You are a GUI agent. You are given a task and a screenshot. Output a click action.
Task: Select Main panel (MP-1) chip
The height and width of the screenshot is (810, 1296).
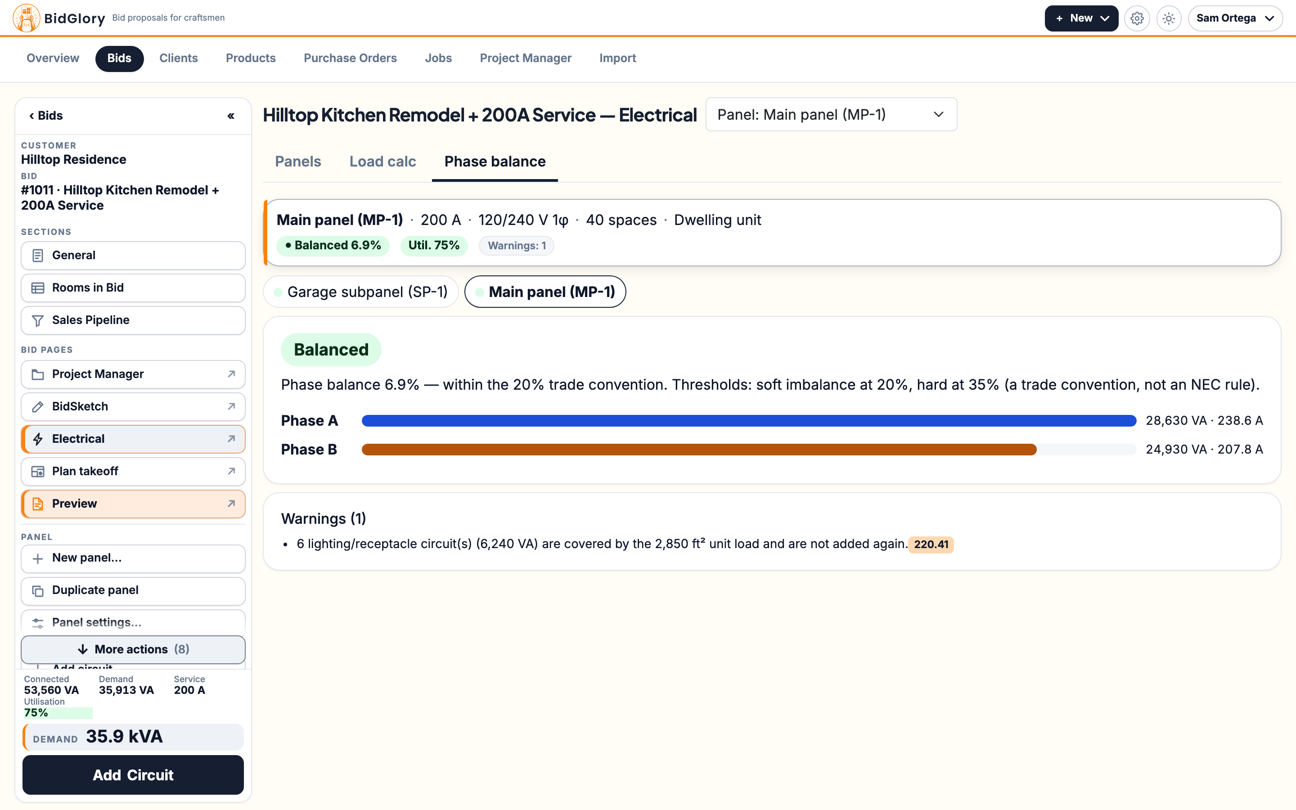(x=544, y=292)
